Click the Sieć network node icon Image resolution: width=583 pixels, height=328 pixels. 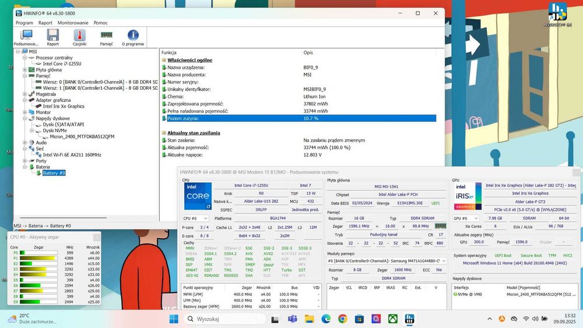click(31, 149)
